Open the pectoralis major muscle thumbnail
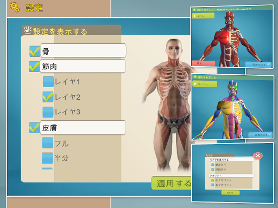Viewport: 278px width, 208px height. pyautogui.click(x=232, y=37)
